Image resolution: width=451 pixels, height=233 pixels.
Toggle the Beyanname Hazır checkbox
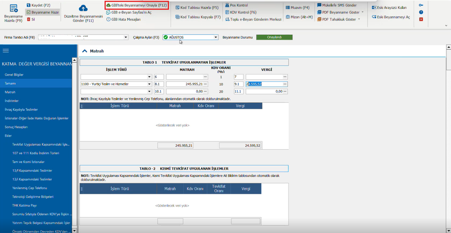pyautogui.click(x=28, y=12)
